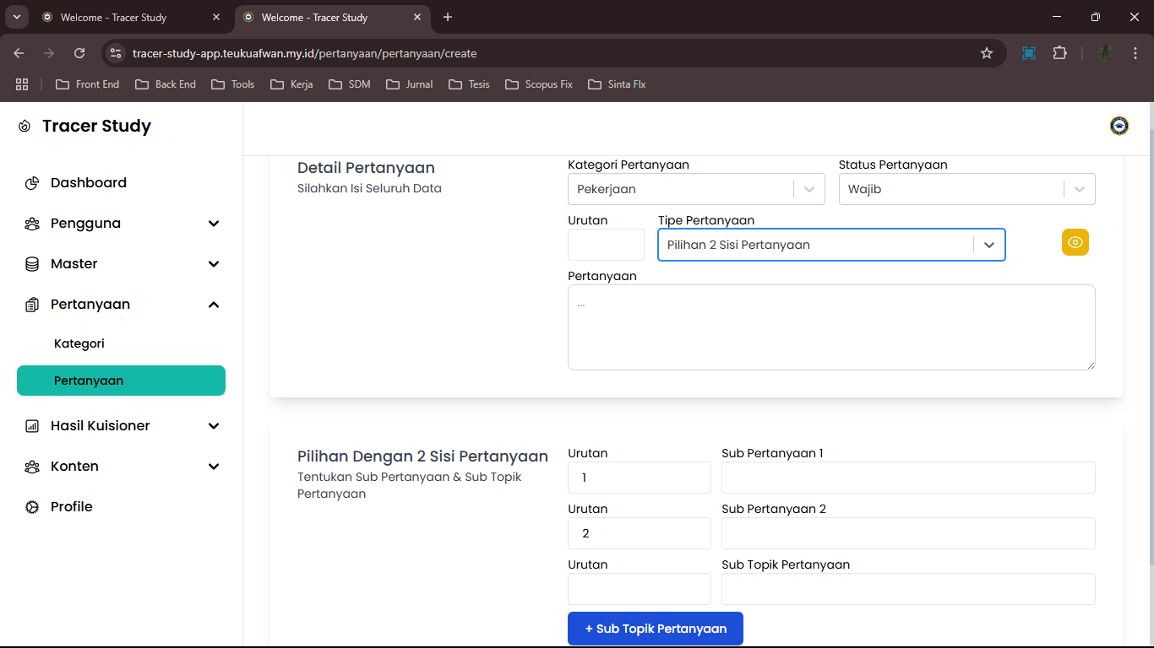Click the user avatar at top right
The image size is (1154, 648).
click(1119, 126)
